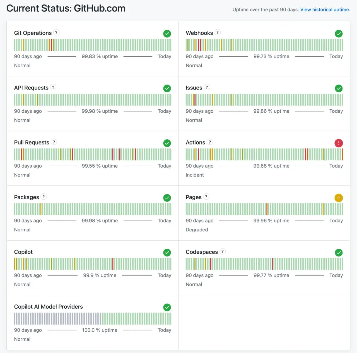Select the red bar in Codespaces uptime chart
The height and width of the screenshot is (353, 357).
tap(272, 264)
